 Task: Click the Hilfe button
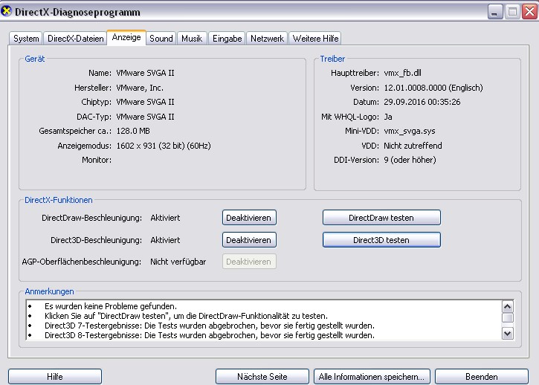coord(55,376)
